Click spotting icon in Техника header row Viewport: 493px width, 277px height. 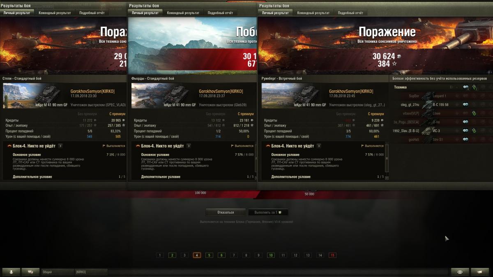click(466, 87)
